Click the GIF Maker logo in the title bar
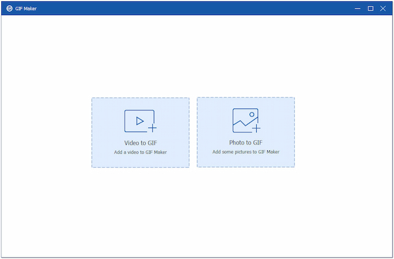Image resolution: width=394 pixels, height=259 pixels. point(10,9)
